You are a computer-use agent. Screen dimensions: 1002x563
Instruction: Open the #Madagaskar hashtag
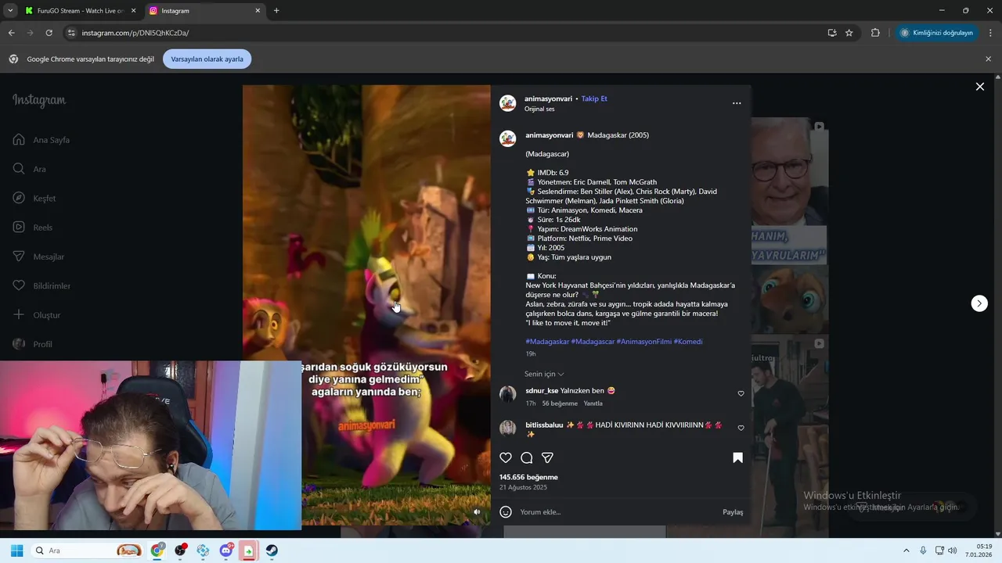[547, 342]
